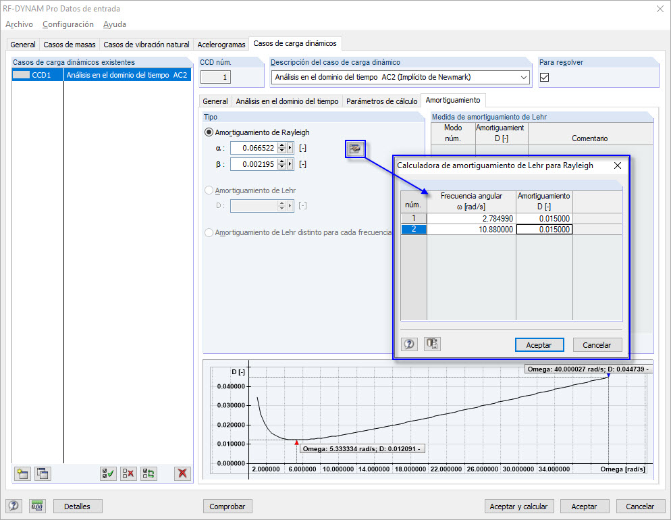Image resolution: width=671 pixels, height=520 pixels.
Task: Switch to Casos de vibración natural tab
Action: coord(146,45)
